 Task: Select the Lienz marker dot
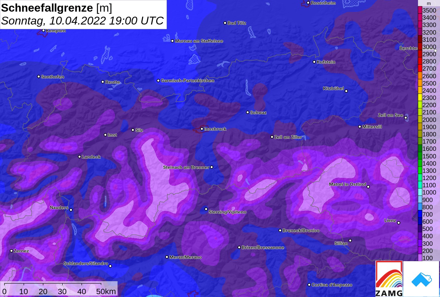pyautogui.click(x=399, y=223)
